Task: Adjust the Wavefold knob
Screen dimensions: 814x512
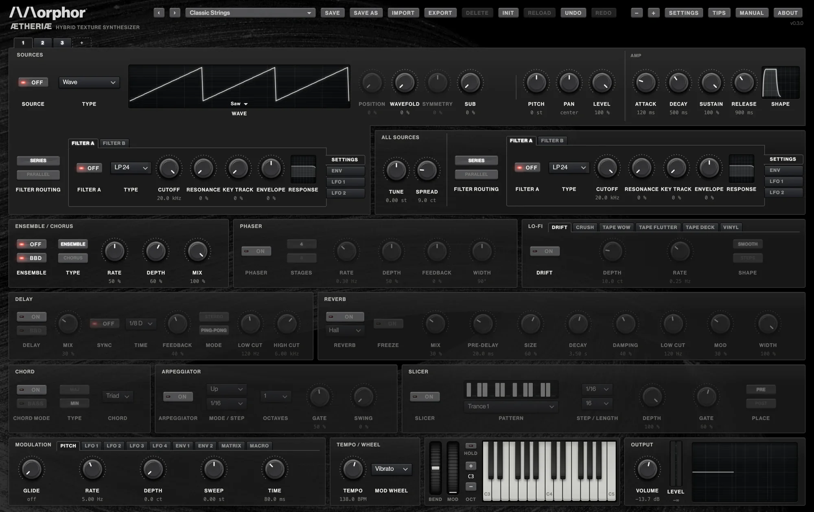Action: tap(404, 83)
